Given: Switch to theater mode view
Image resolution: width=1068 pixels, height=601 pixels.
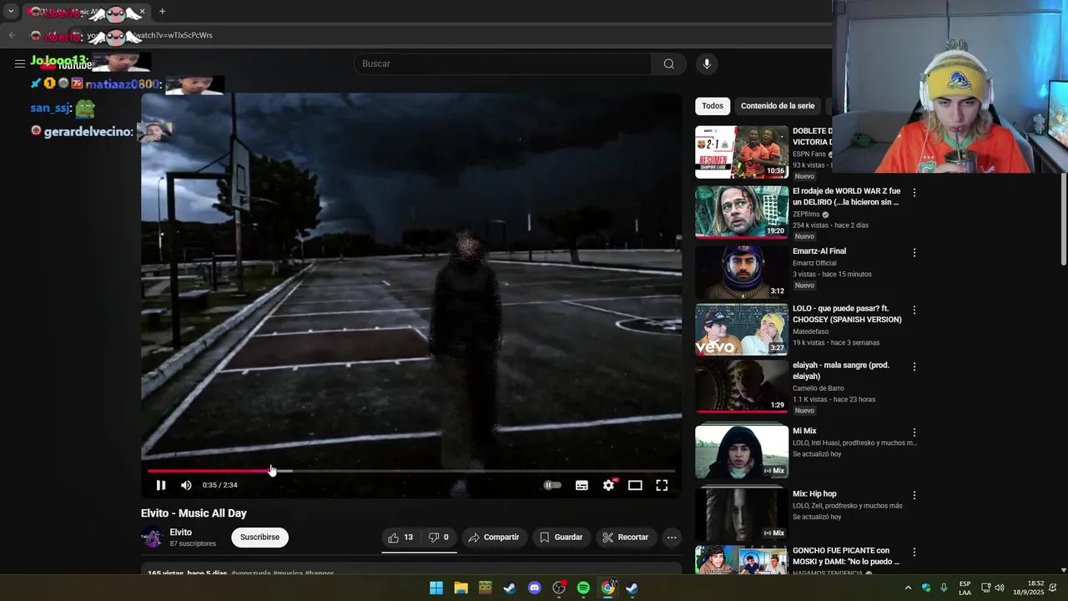Looking at the screenshot, I should [635, 485].
